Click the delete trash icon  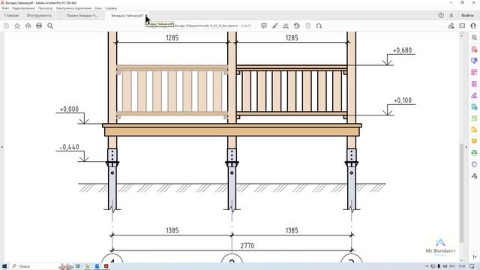coord(308,26)
